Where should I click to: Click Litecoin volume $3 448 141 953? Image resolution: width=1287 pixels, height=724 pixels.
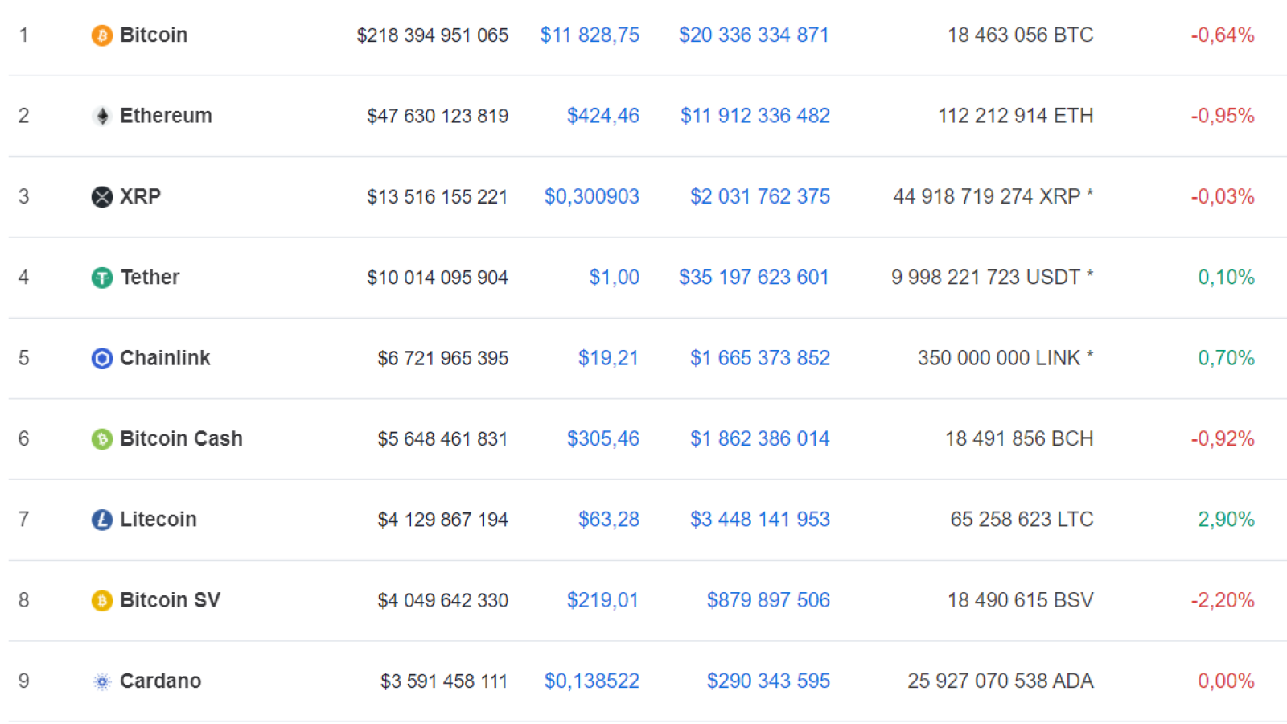(760, 520)
